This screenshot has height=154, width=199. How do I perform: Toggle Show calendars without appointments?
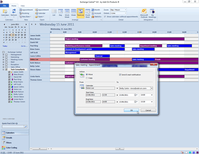105,17
